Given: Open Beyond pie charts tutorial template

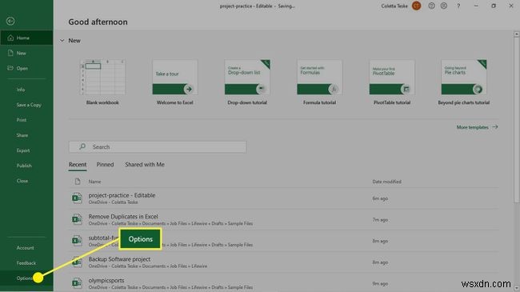Looking at the screenshot, I should click(x=464, y=82).
